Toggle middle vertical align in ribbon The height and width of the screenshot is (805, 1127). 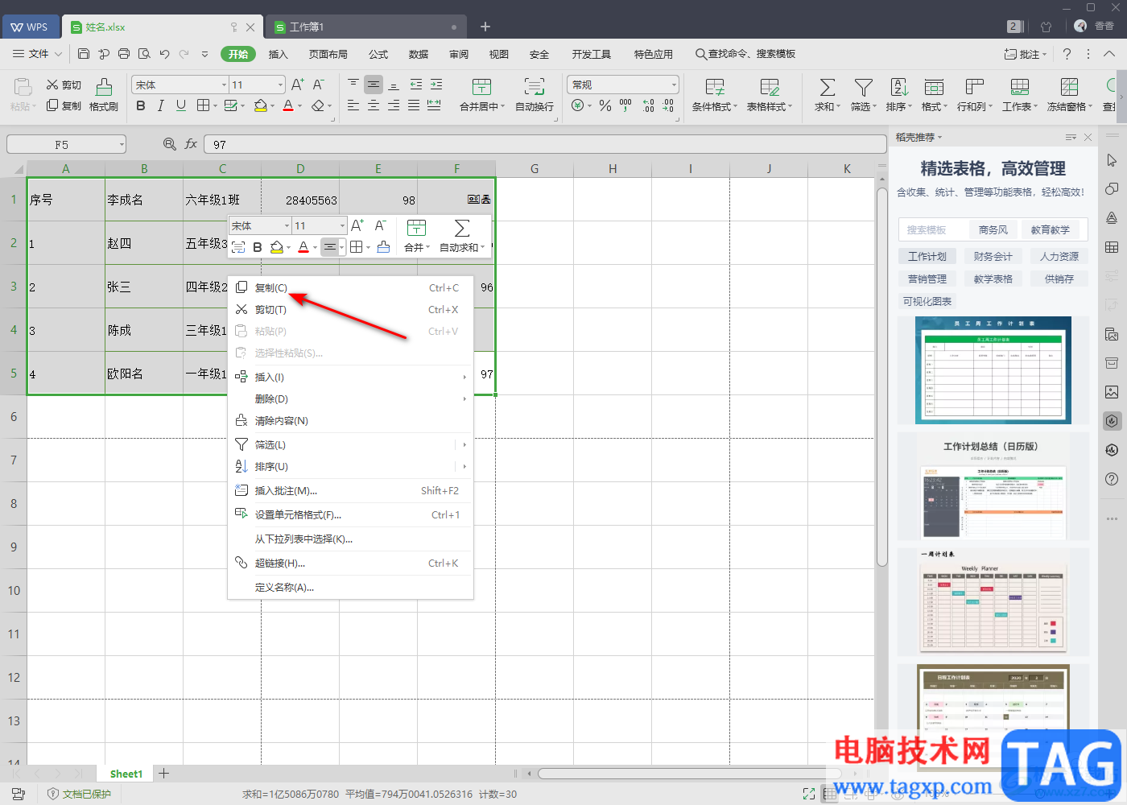point(374,85)
